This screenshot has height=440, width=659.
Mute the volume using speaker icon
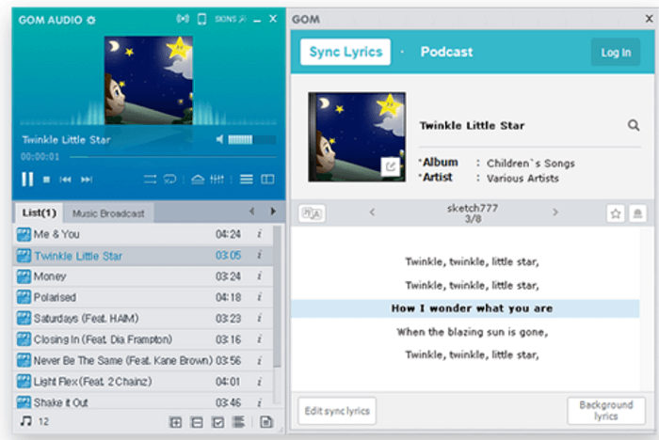click(219, 140)
